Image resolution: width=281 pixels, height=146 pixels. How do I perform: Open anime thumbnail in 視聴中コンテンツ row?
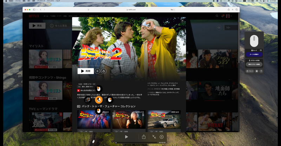coord(46,90)
